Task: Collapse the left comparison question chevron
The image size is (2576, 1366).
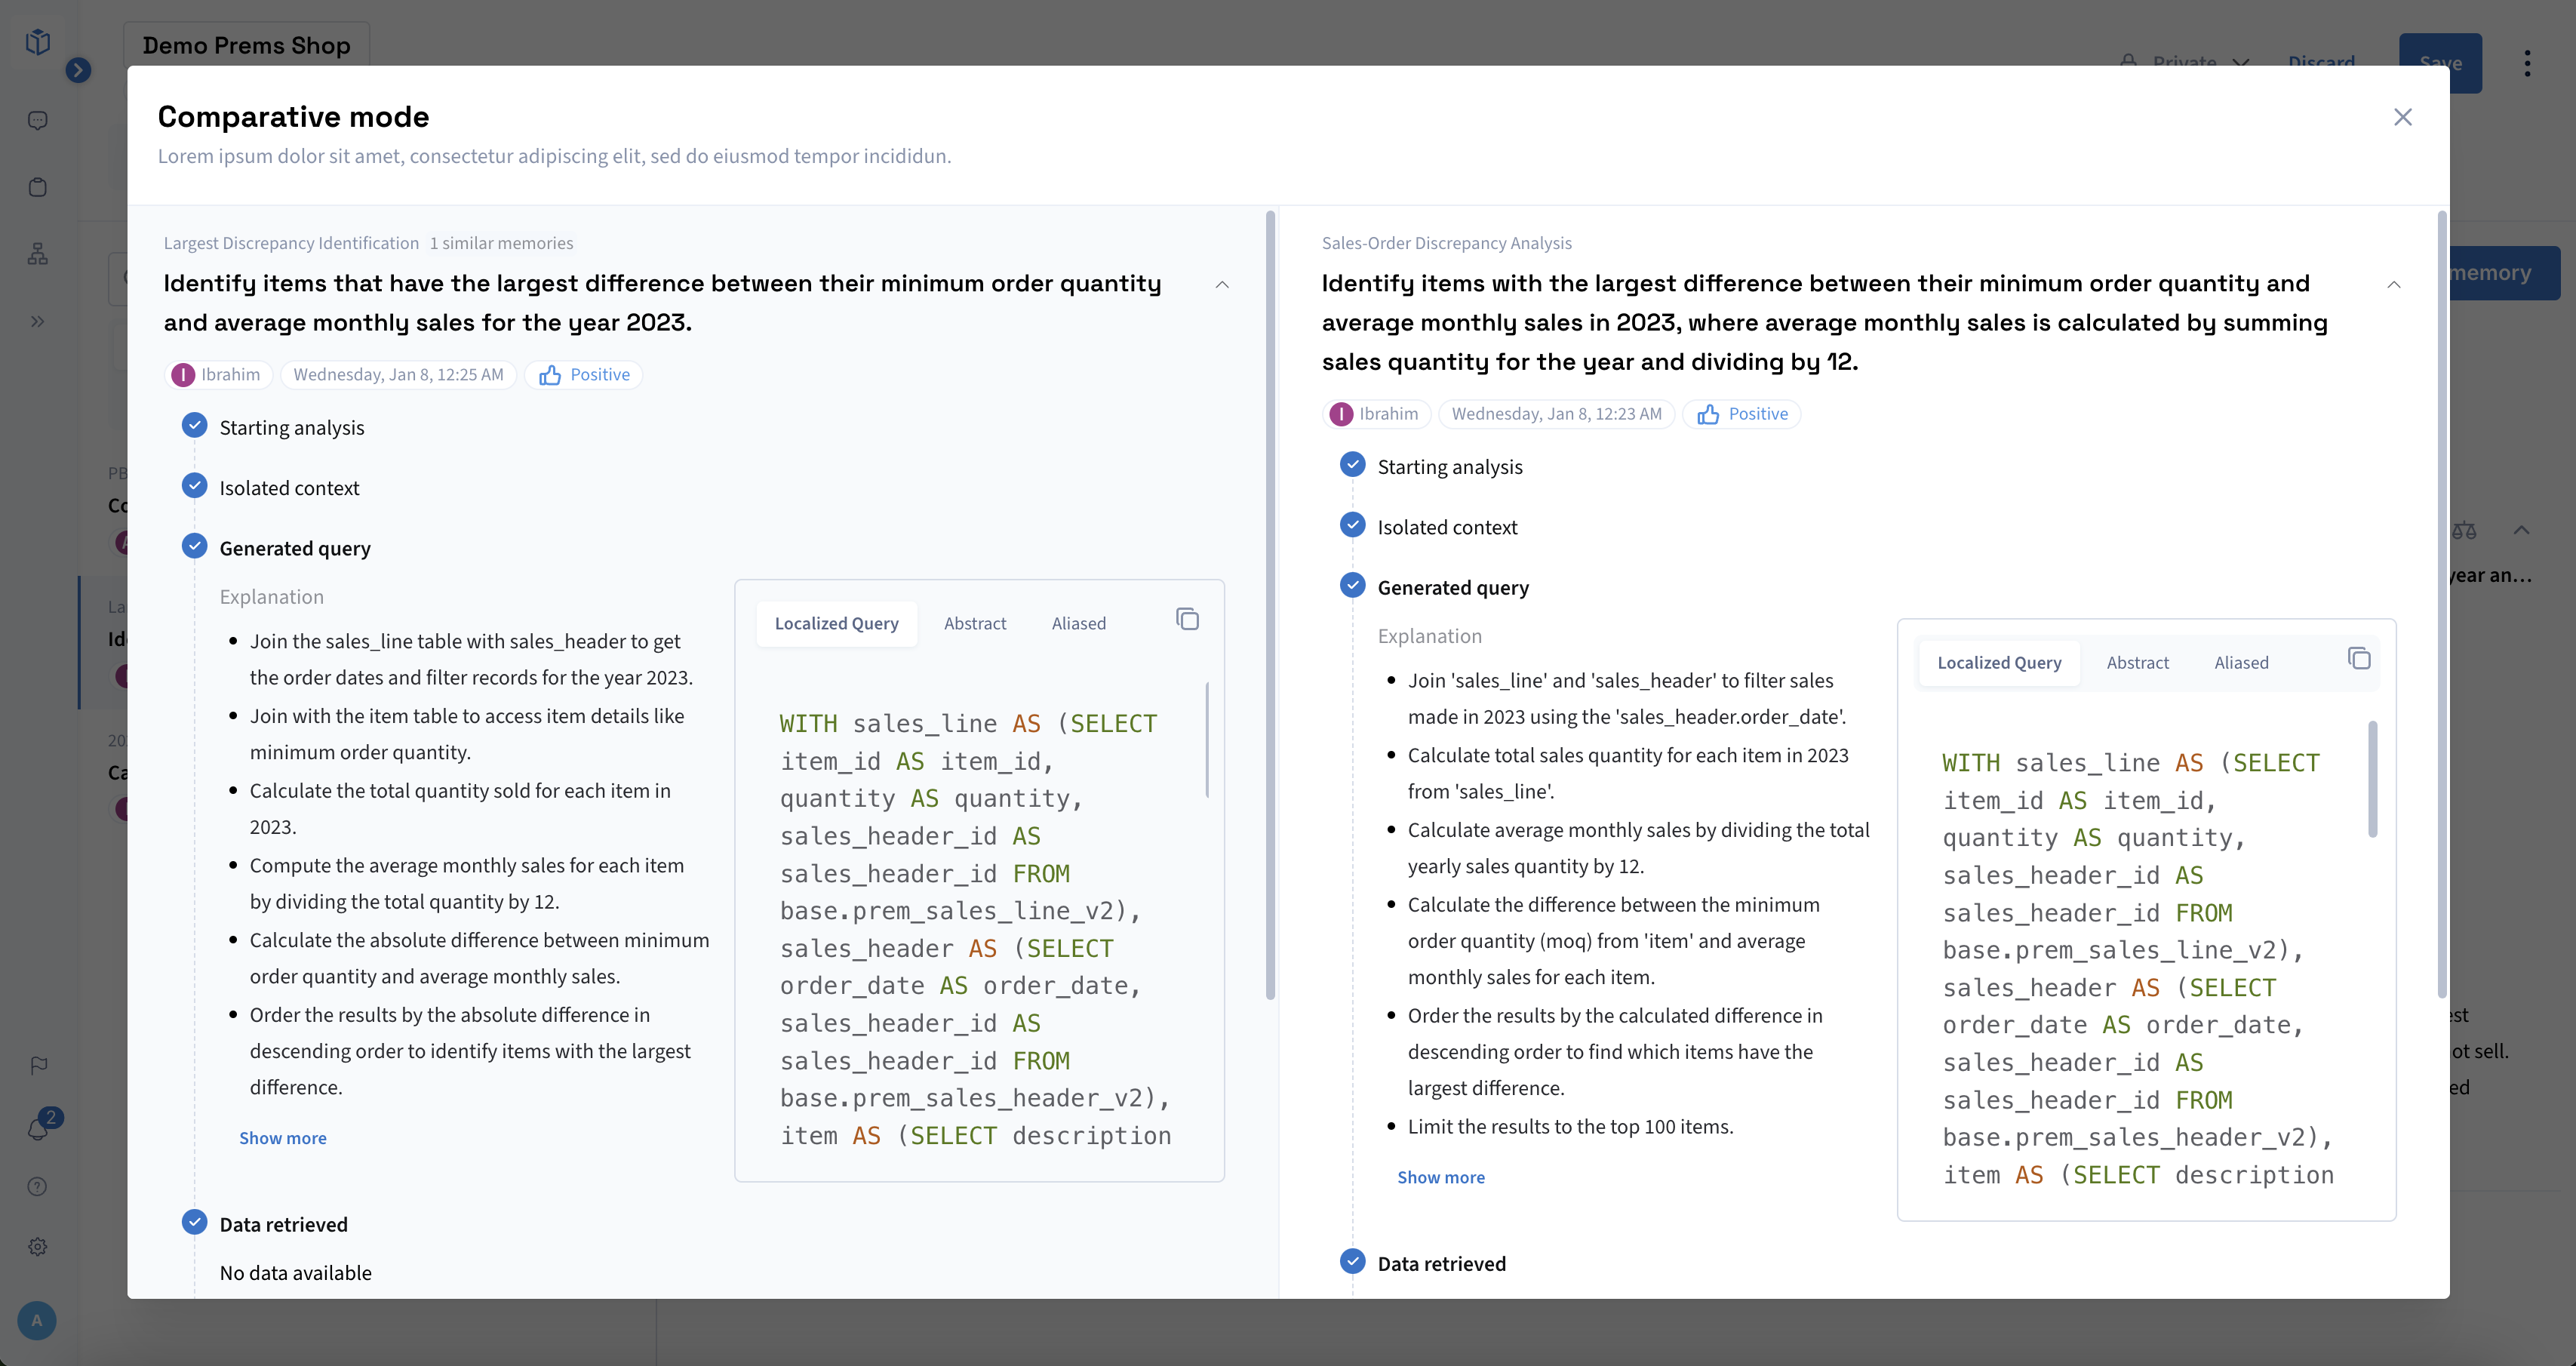Action: click(x=1222, y=285)
